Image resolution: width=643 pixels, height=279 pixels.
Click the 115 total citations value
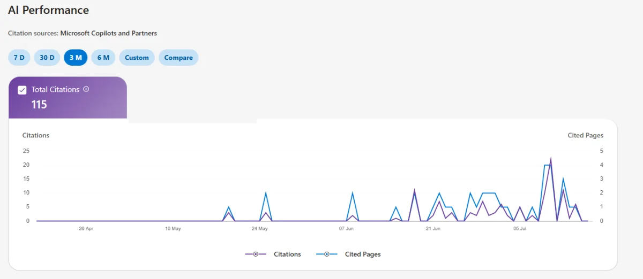(39, 104)
